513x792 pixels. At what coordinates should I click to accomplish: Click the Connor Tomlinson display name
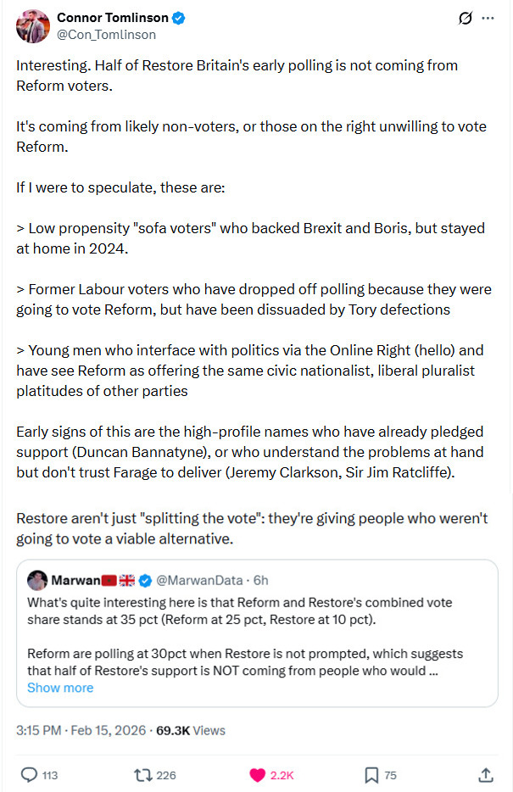click(113, 18)
